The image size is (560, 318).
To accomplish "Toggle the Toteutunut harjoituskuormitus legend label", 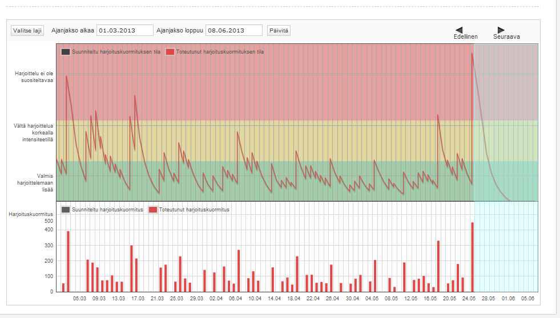I will [194, 210].
